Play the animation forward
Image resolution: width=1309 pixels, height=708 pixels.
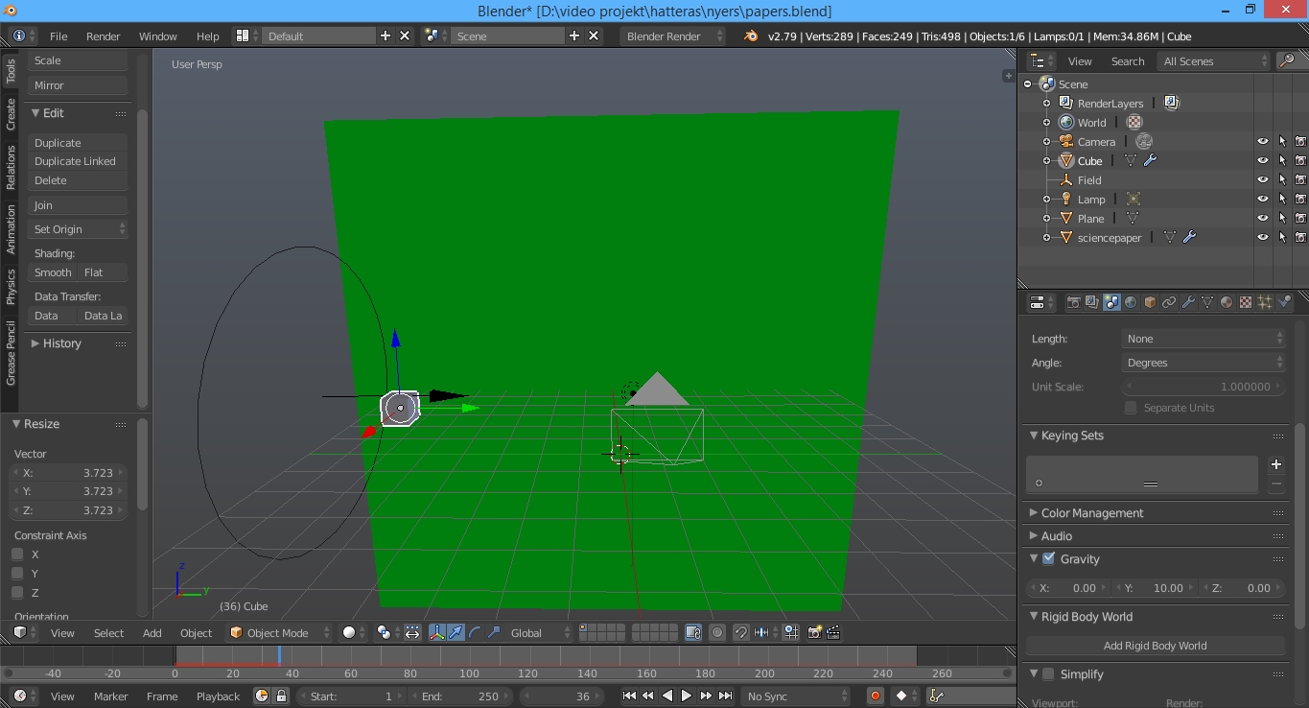point(686,696)
